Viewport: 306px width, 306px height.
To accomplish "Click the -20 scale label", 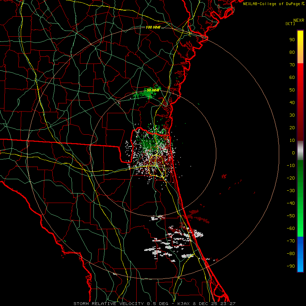I will point(291,178).
